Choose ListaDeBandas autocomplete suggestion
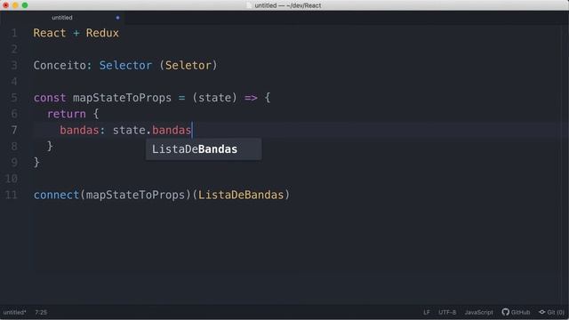569x320 pixels. [x=204, y=149]
